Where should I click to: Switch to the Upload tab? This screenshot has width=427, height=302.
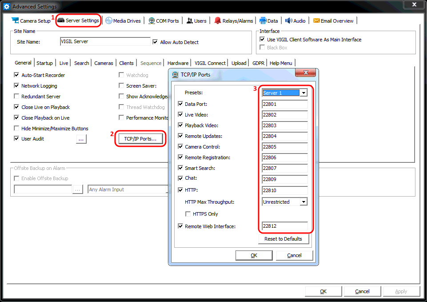tap(239, 63)
